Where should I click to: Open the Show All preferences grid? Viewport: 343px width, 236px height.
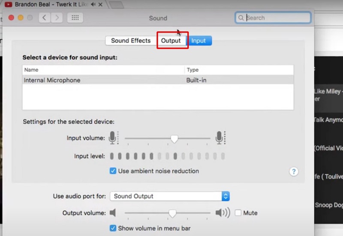tap(75, 18)
